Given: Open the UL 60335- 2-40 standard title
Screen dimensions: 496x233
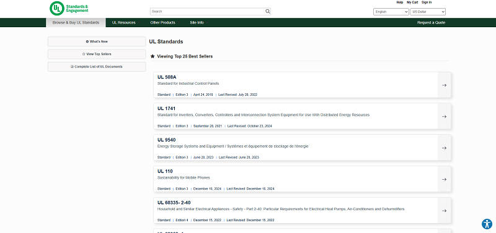Looking at the screenshot, I should point(174,203).
